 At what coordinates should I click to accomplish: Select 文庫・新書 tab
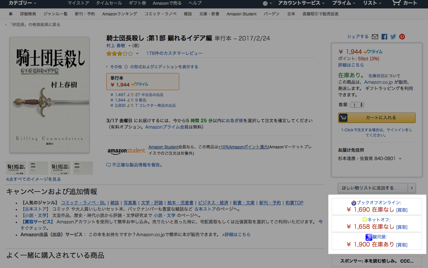[209, 14]
